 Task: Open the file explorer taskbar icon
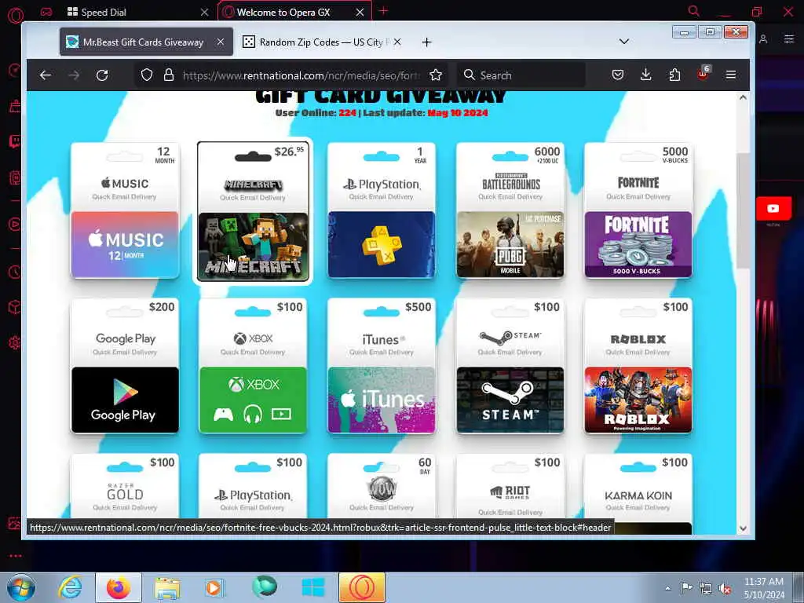168,588
